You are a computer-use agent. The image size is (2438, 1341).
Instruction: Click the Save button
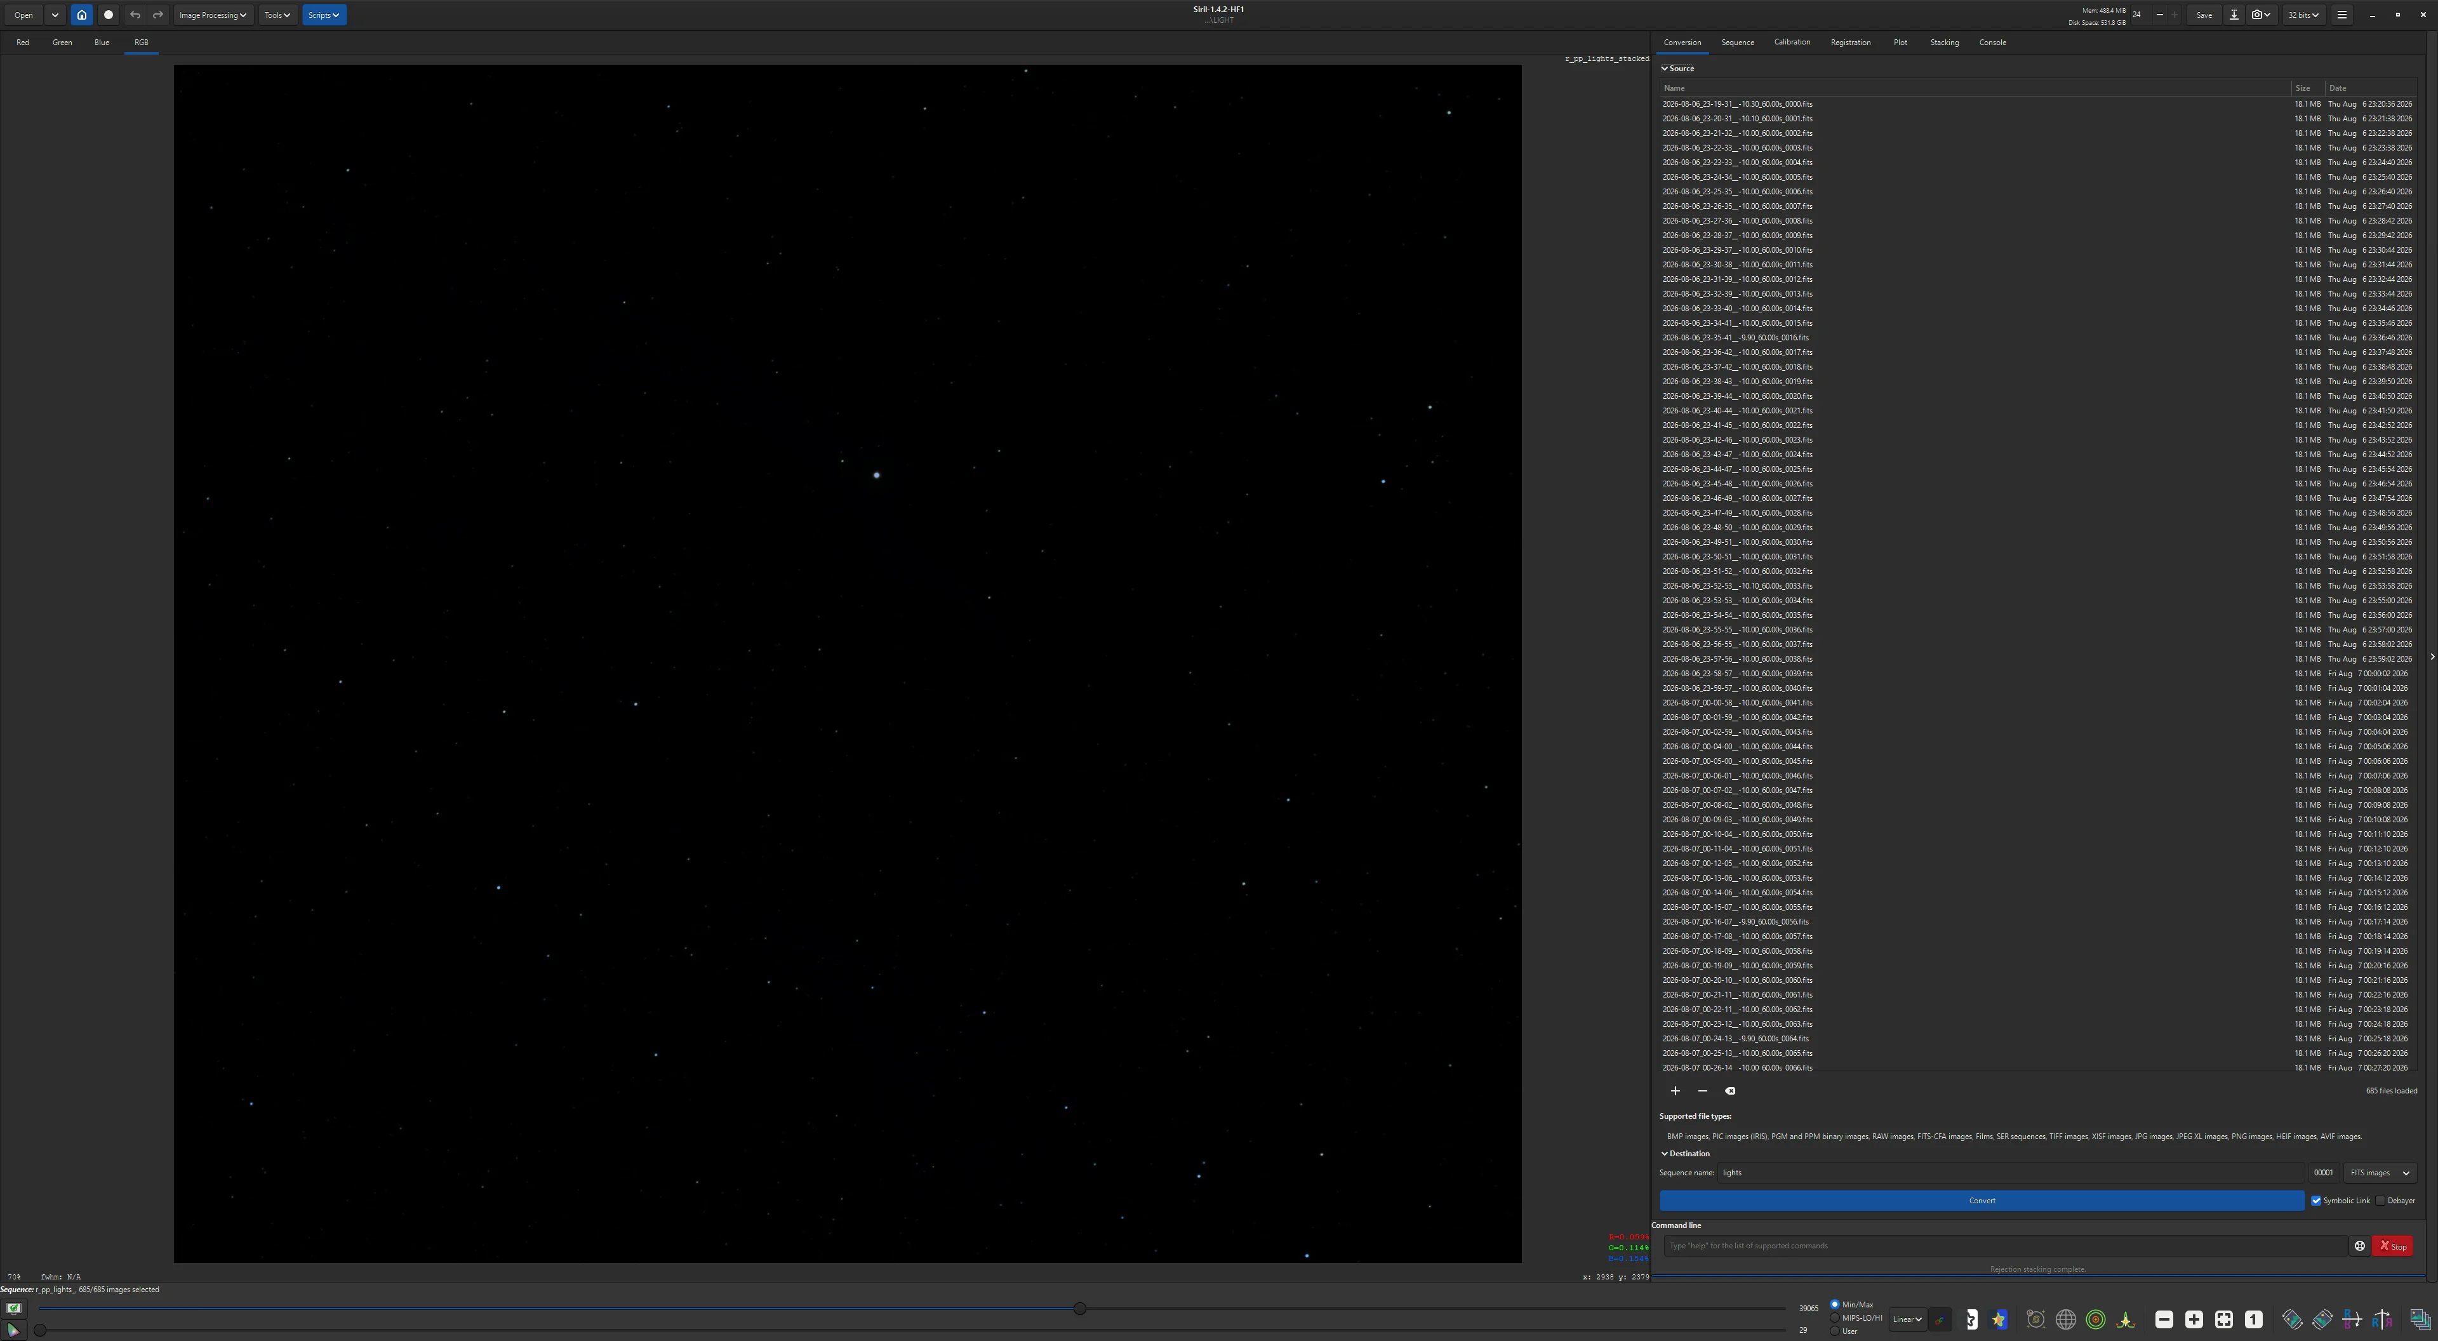click(x=2204, y=15)
